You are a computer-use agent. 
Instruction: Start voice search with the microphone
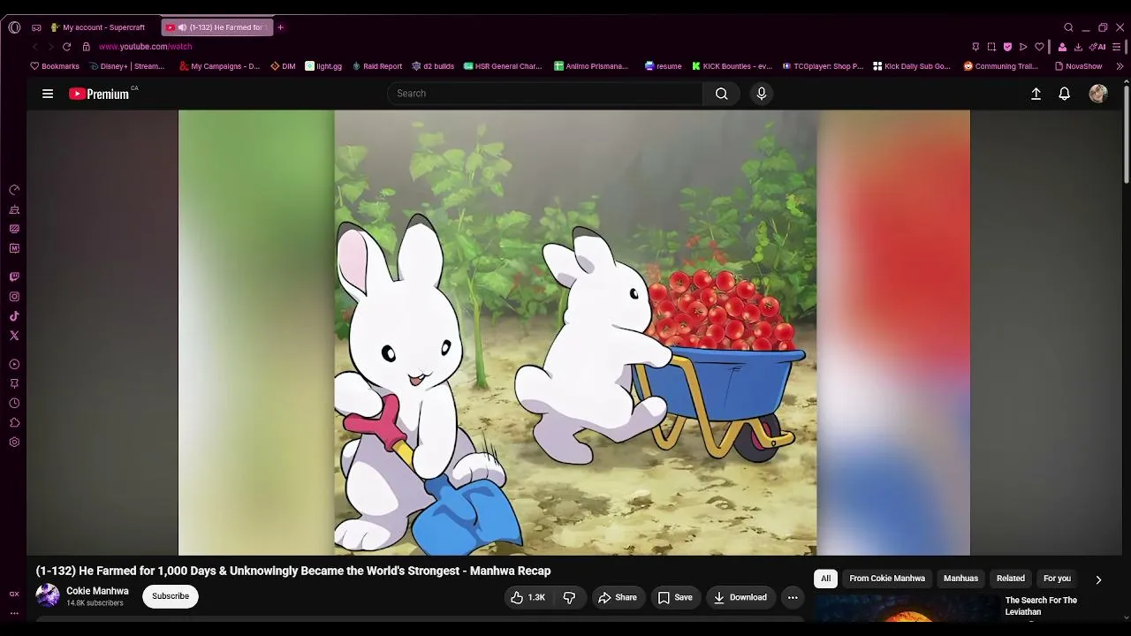[762, 94]
